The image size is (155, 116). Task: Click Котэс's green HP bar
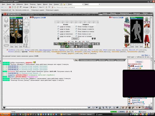tap(137, 18)
